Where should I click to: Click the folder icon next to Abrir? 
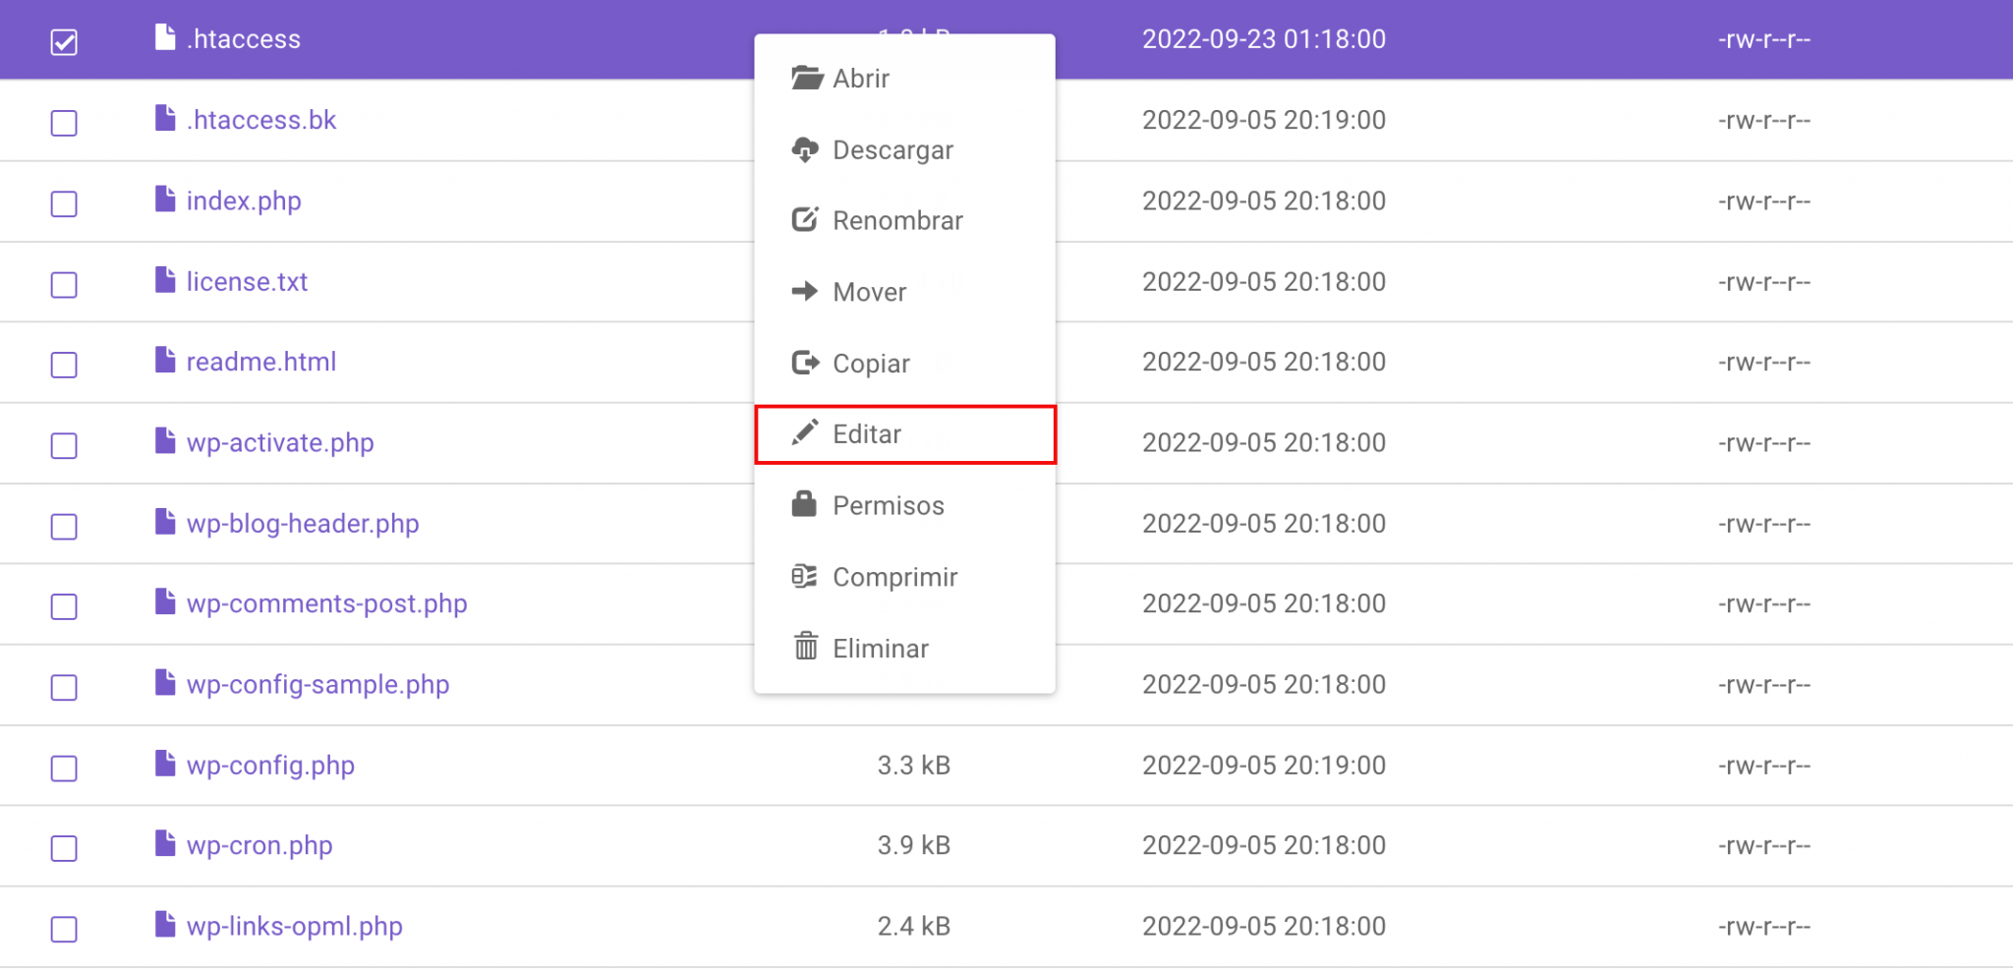pos(806,79)
